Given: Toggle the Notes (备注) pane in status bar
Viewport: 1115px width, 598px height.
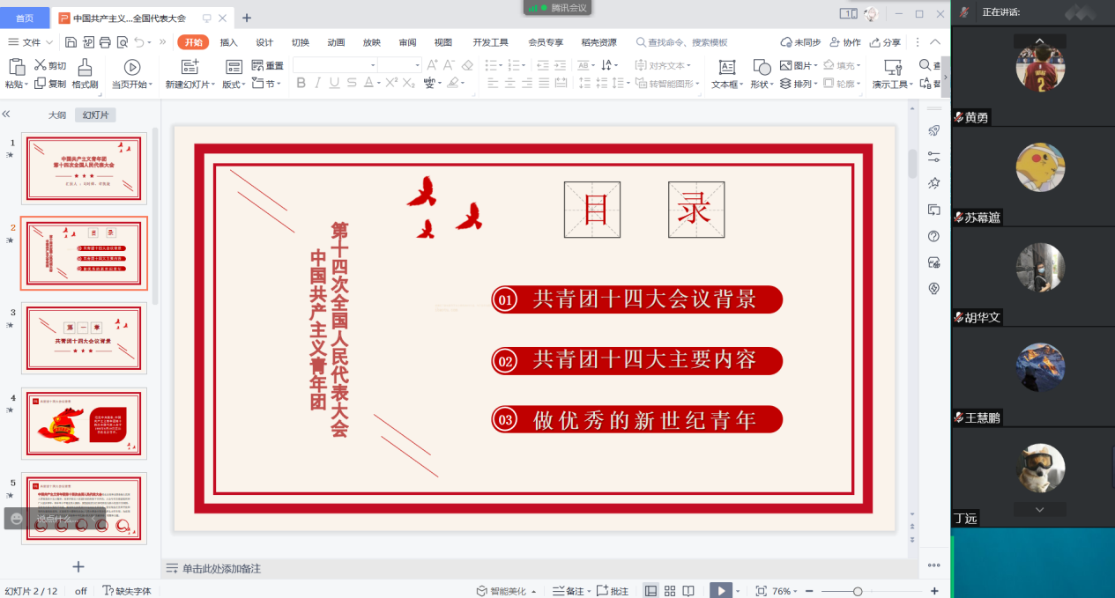Looking at the screenshot, I should (569, 591).
